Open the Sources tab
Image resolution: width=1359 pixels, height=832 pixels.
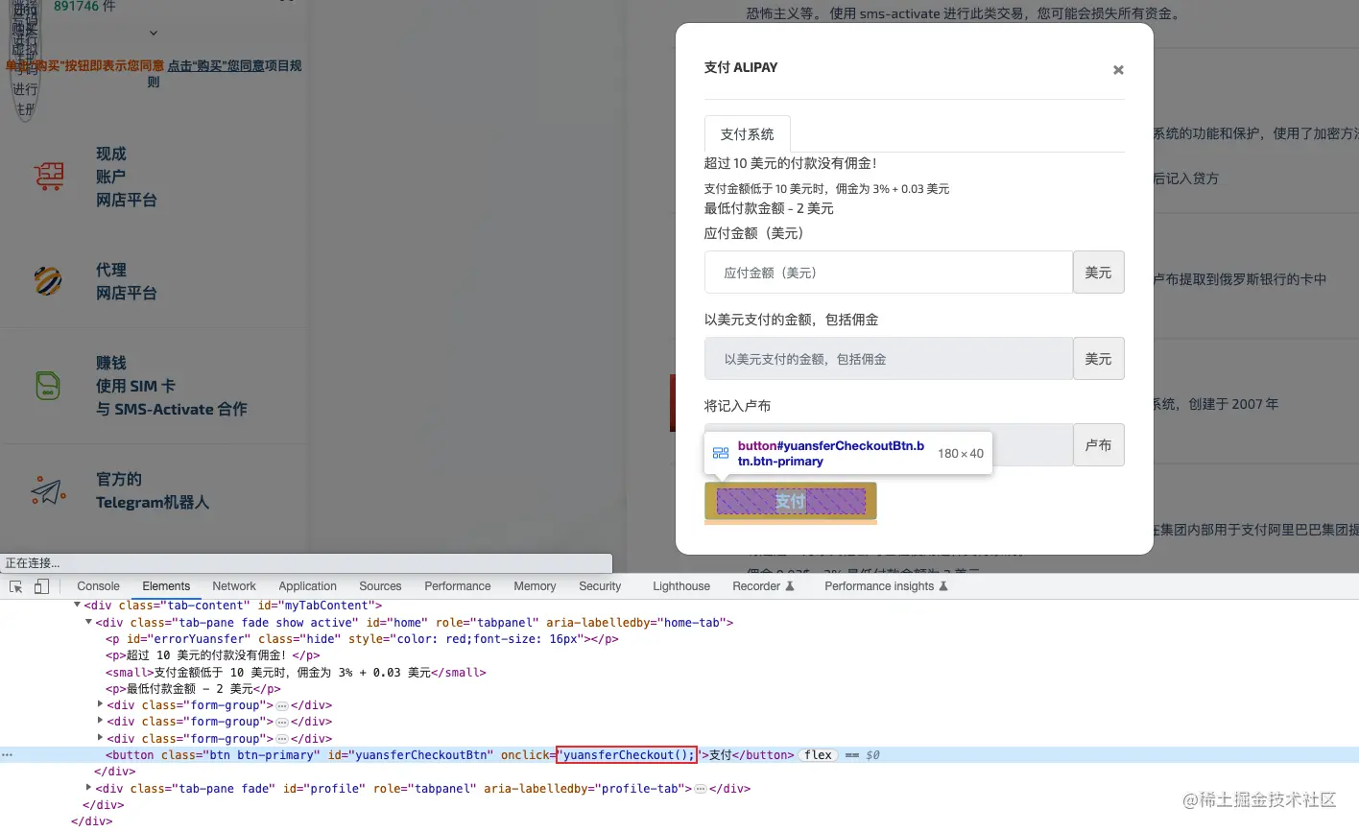click(380, 586)
